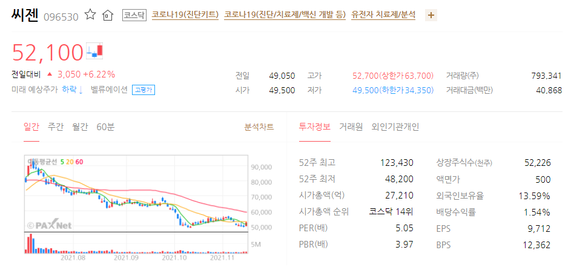Click the 배당수익률 value 1.54%
This screenshot has height=273, width=571.
(x=536, y=212)
